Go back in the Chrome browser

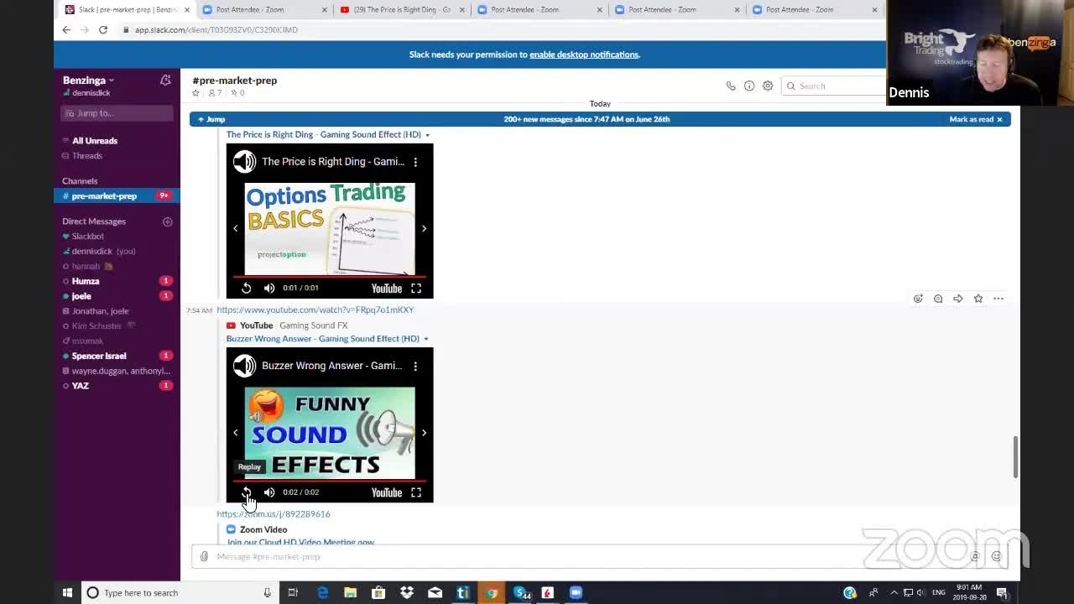click(x=66, y=30)
